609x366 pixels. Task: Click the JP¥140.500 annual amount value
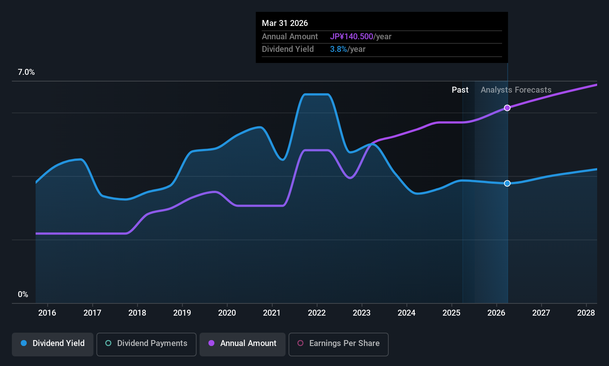(352, 37)
